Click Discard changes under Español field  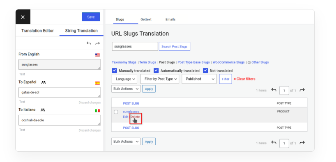(90, 103)
